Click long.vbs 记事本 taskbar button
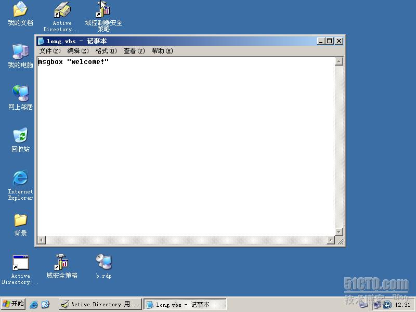 coord(185,304)
